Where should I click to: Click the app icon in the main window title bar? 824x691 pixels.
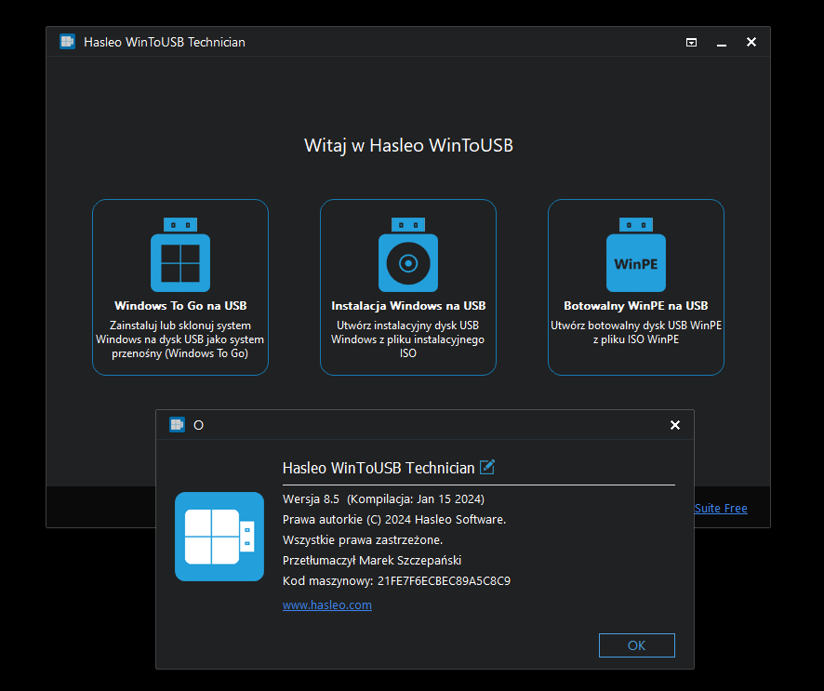click(67, 42)
